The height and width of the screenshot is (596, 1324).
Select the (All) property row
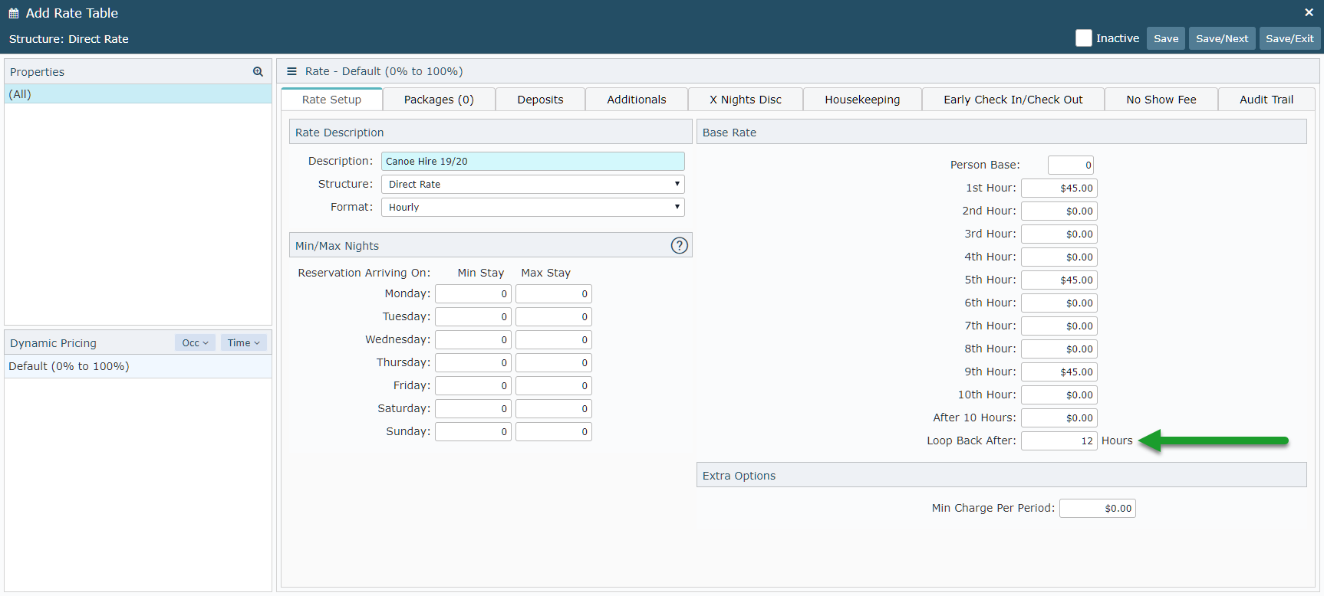(x=138, y=94)
